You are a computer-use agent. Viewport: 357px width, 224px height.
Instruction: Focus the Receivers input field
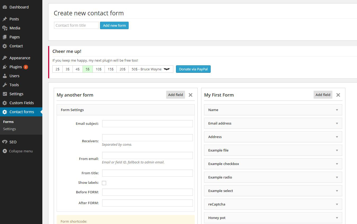[147, 138]
